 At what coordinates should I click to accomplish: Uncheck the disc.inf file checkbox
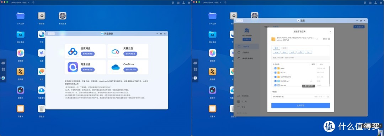point(276,85)
